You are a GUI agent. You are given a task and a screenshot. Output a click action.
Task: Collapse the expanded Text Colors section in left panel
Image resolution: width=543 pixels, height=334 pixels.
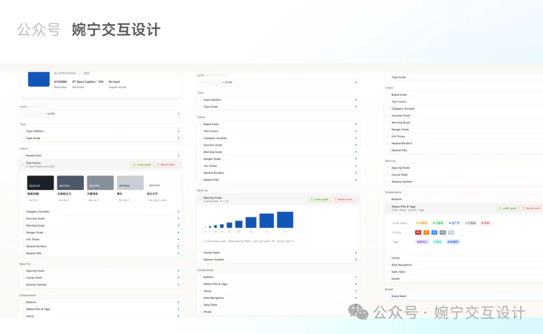(x=23, y=164)
